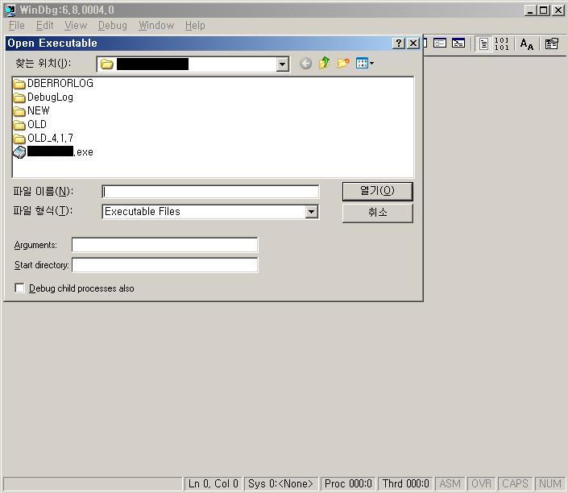568x493 pixels.
Task: Click the Thrd 000:0 status field
Action: coord(406,483)
